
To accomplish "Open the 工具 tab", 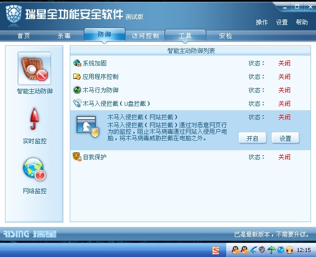I will 185,36.
